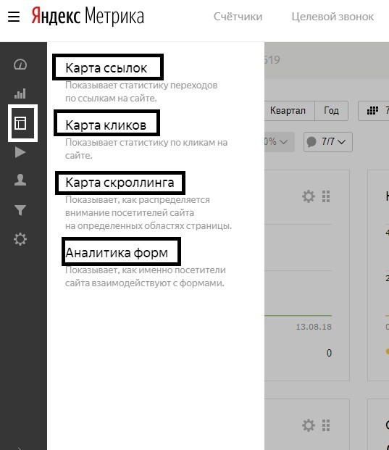The image size is (389, 450).
Task: Click the lower widget settings gear
Action: pyautogui.click(x=309, y=425)
